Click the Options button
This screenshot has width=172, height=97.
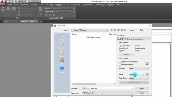[x=127, y=54]
